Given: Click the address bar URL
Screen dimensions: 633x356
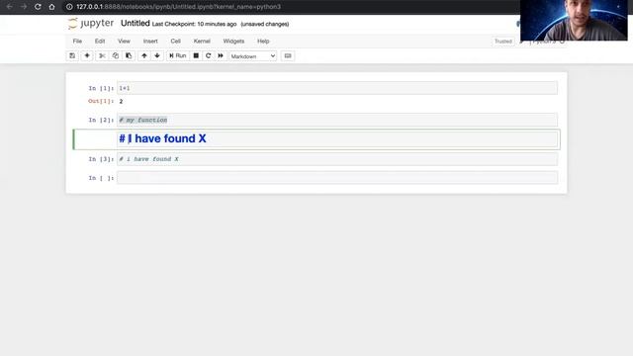Looking at the screenshot, I should (178, 7).
